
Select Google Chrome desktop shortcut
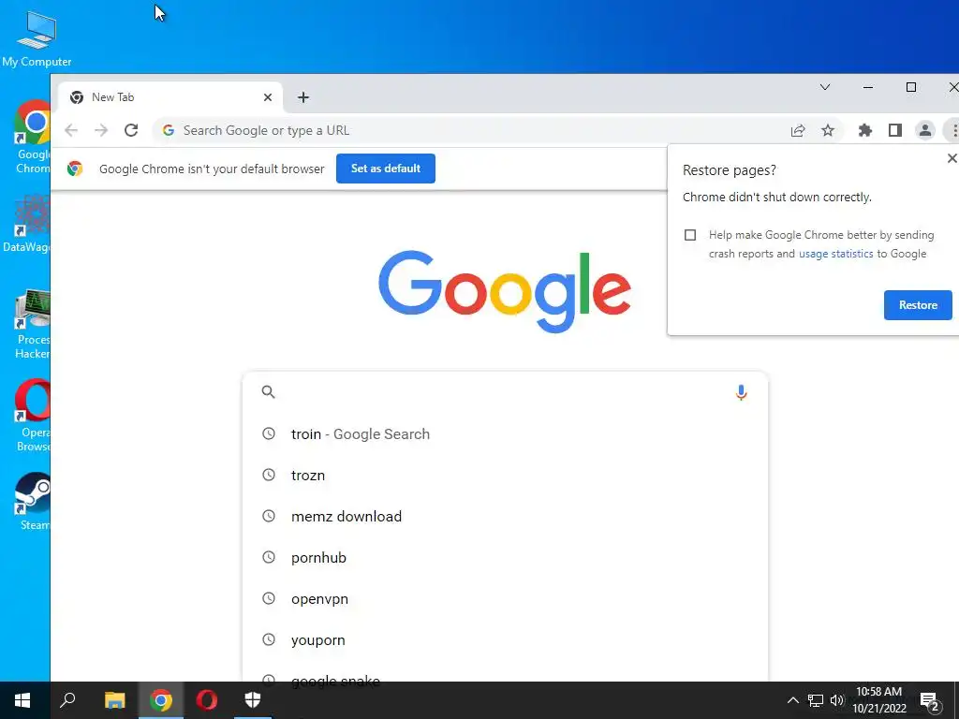(32, 137)
